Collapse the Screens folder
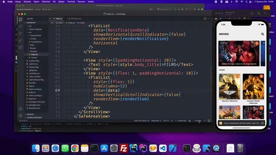This screenshot has width=276, height=155. pyautogui.click(x=33, y=51)
